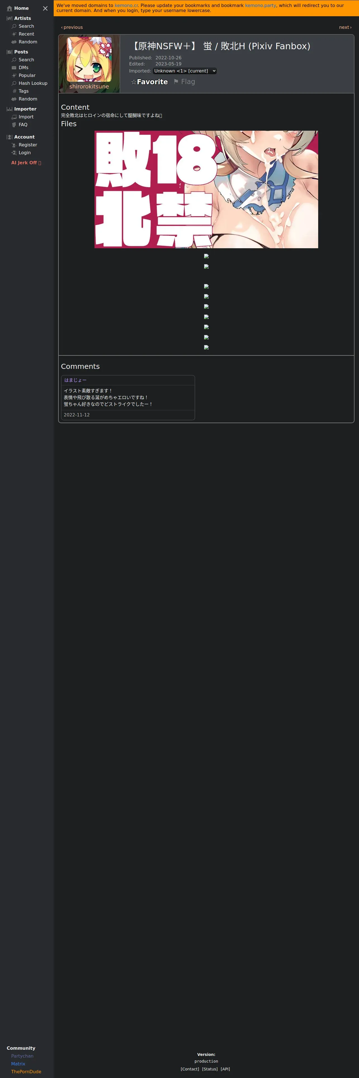Open the [Contact] footer link

pyautogui.click(x=190, y=1069)
